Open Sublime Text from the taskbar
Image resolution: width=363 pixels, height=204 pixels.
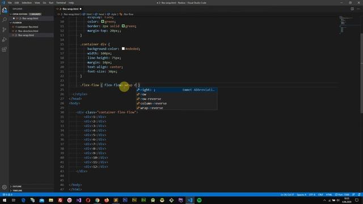[x=116, y=200]
